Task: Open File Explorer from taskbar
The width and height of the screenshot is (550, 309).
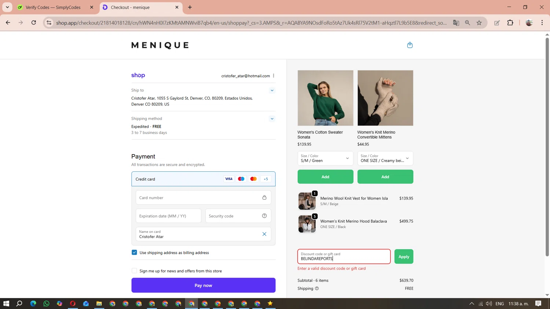Action: tap(99, 304)
